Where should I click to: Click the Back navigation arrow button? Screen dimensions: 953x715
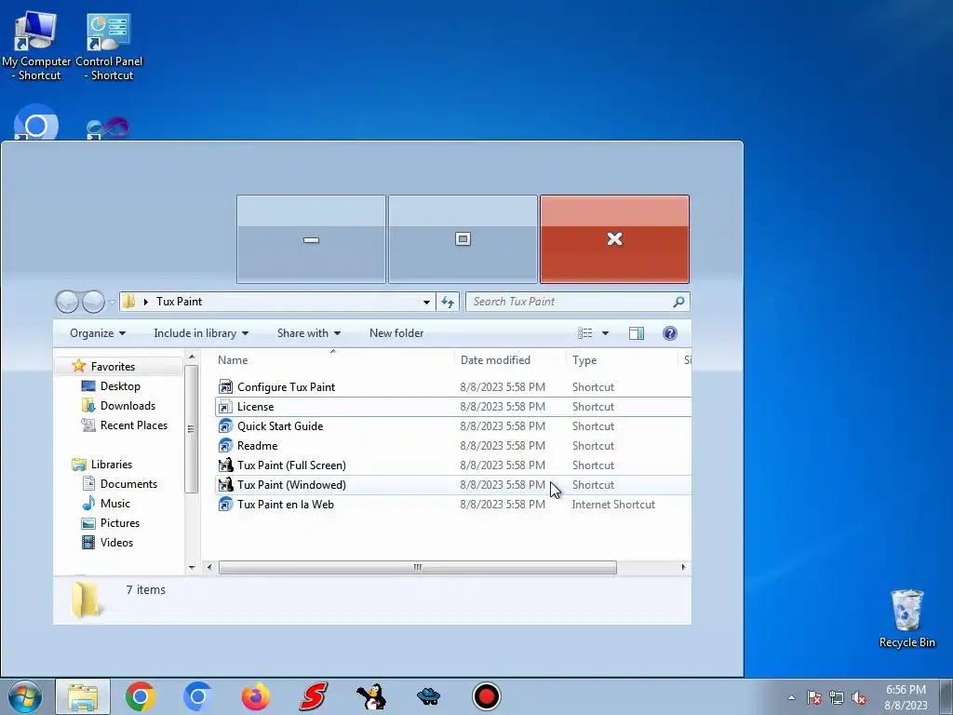67,302
